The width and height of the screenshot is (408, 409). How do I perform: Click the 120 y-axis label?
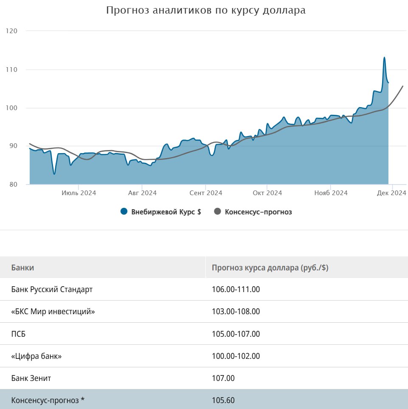pyautogui.click(x=11, y=31)
